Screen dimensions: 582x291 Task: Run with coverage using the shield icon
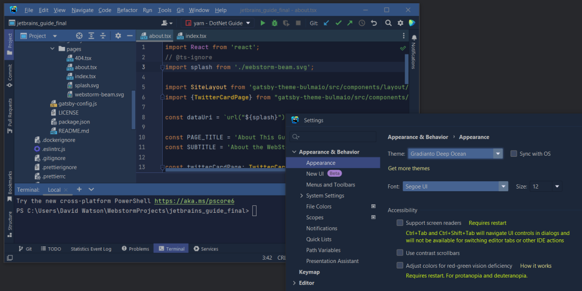coord(286,23)
